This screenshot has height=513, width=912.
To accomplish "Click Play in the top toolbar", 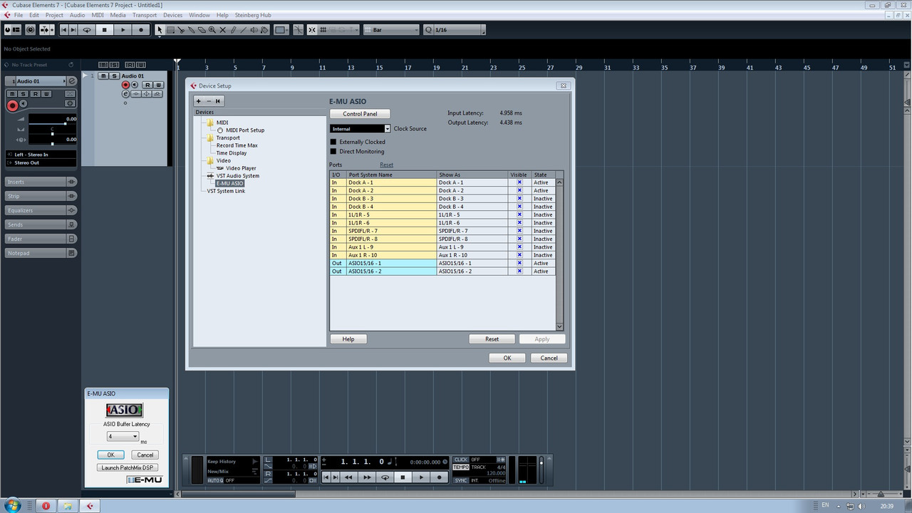I will point(123,30).
